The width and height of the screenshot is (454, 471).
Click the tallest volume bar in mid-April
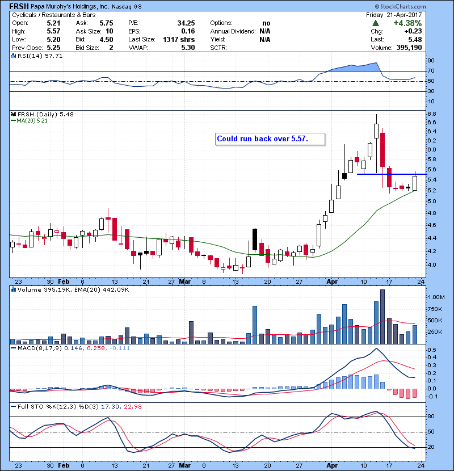[382, 317]
